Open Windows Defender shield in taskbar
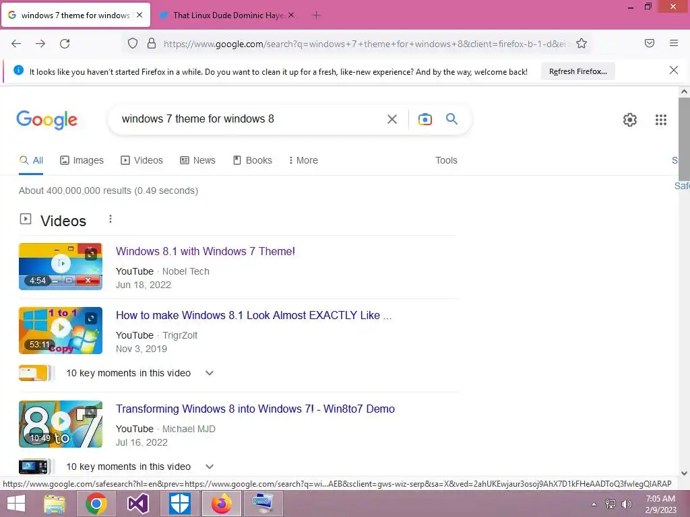690x517 pixels. click(179, 504)
